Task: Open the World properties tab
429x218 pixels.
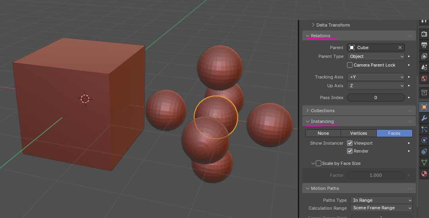Action: click(424, 78)
